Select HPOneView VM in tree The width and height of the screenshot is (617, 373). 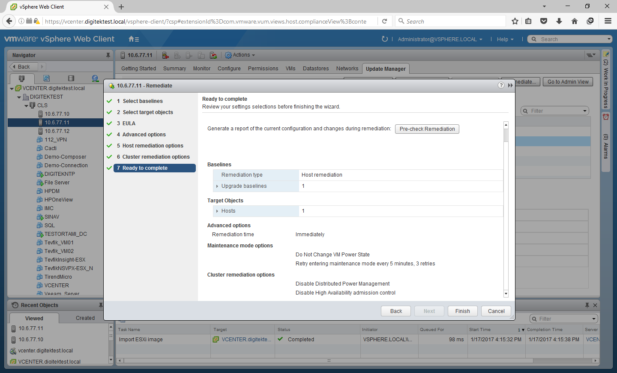pyautogui.click(x=58, y=200)
